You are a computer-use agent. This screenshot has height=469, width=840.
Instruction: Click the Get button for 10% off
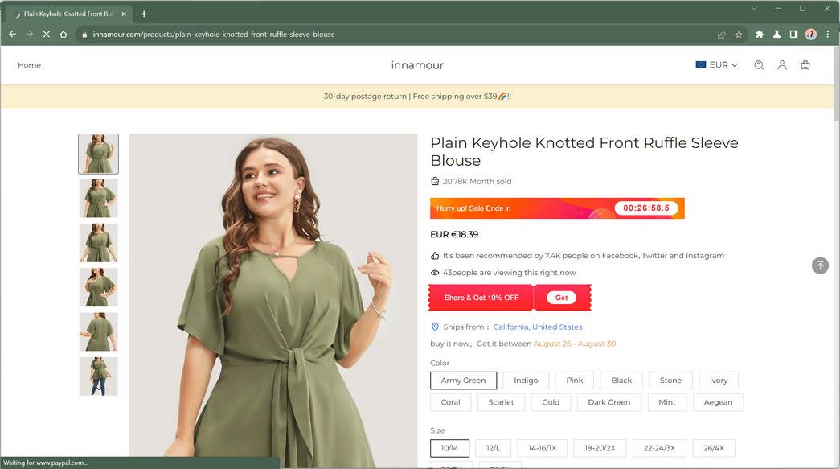(561, 298)
